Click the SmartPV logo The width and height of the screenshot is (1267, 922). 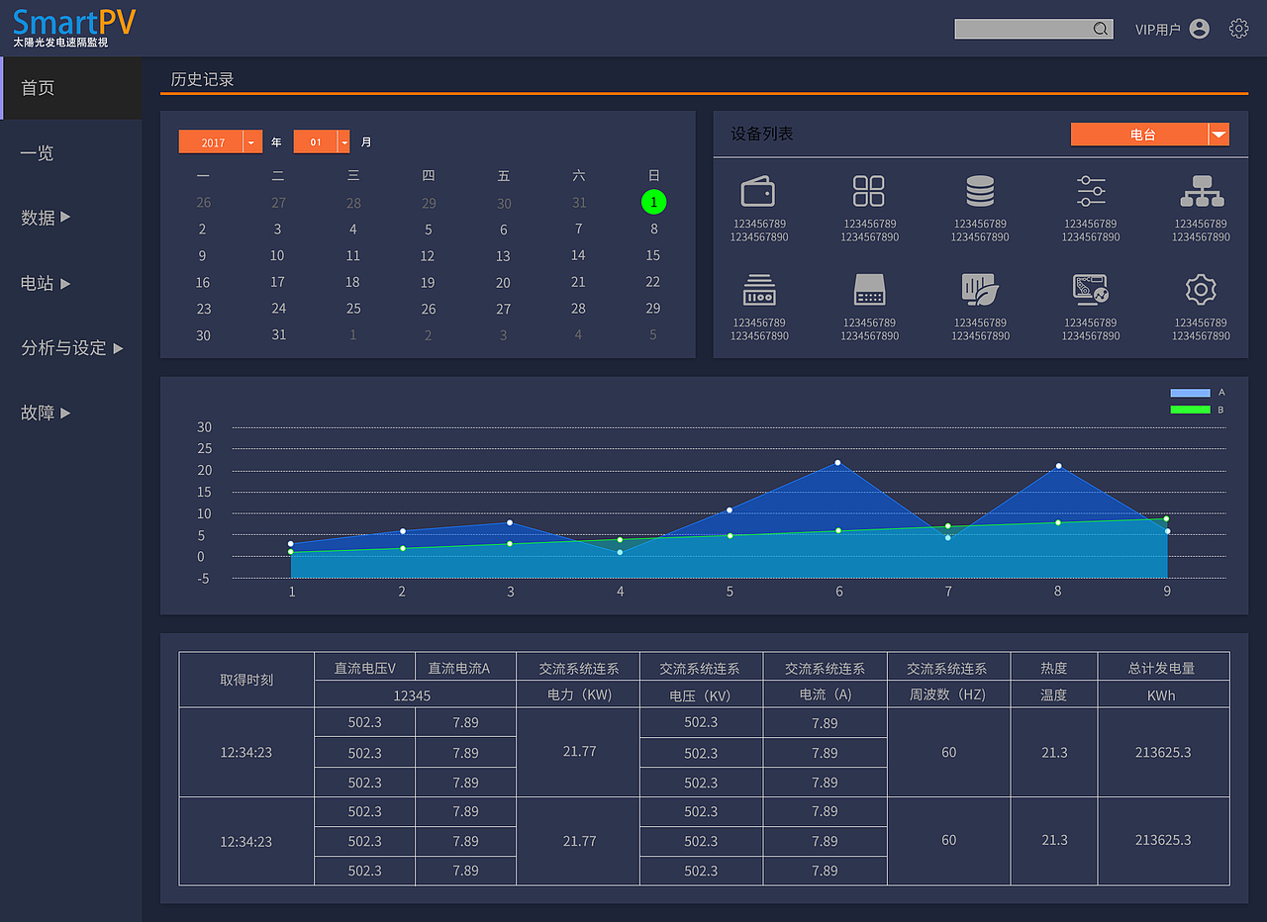(74, 27)
